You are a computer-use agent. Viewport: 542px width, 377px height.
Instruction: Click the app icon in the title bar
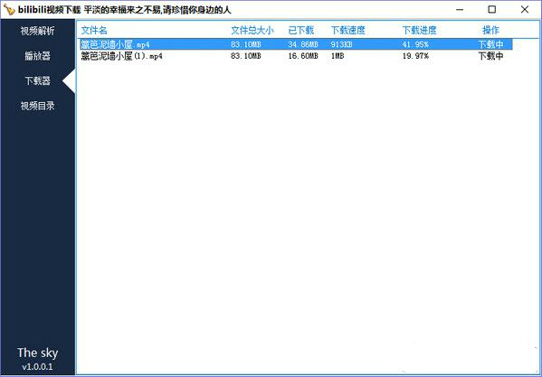point(9,10)
